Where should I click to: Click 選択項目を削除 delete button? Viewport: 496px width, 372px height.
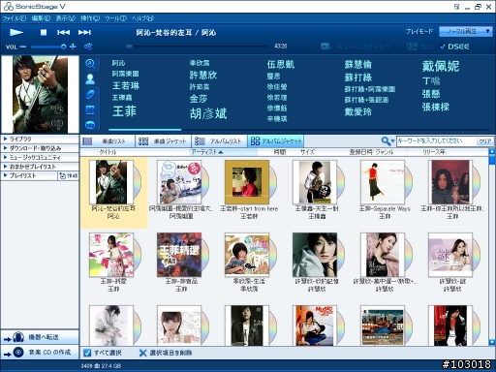[166, 353]
